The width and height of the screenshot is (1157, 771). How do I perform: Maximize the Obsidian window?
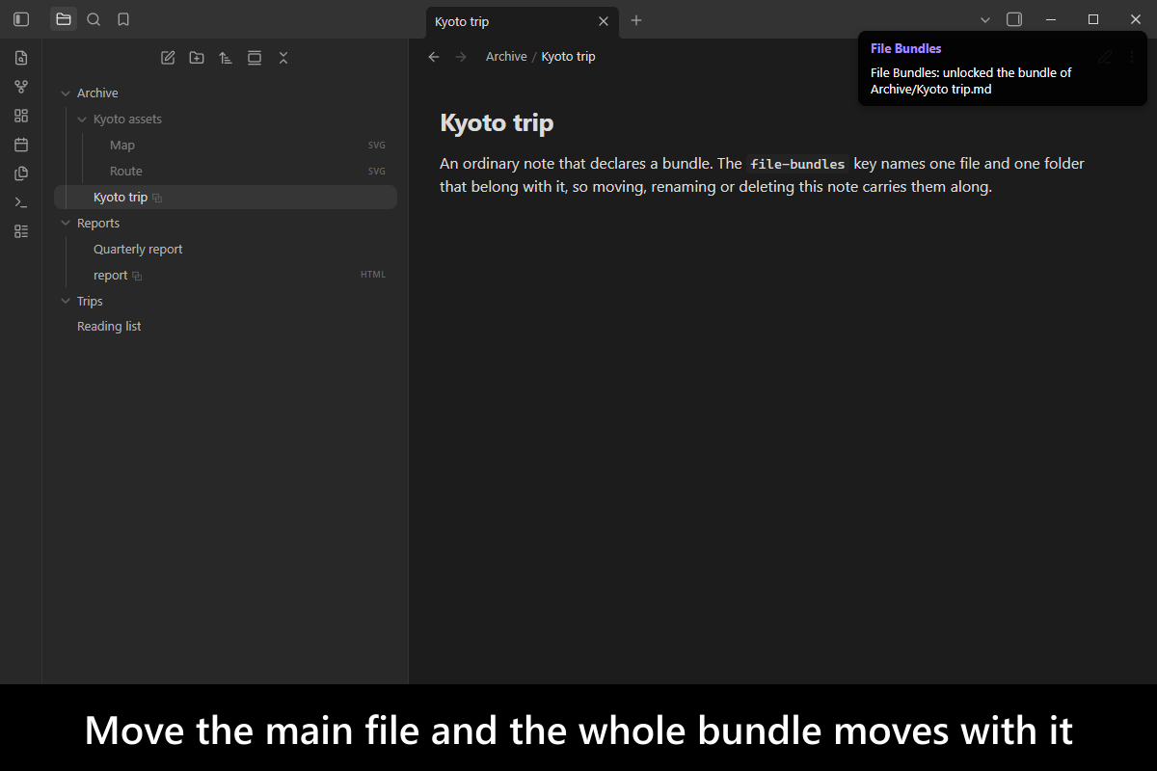point(1093,19)
